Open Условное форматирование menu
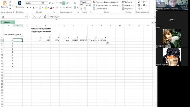The image size is (190, 107). pyautogui.click(x=106, y=2)
